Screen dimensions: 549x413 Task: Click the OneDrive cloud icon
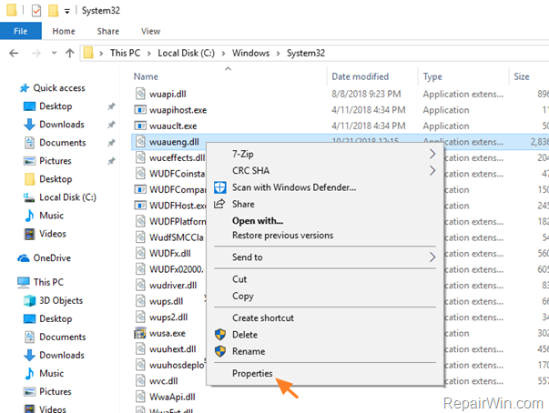pyautogui.click(x=24, y=258)
